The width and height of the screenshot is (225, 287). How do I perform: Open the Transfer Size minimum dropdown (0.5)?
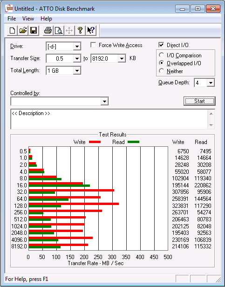77,59
